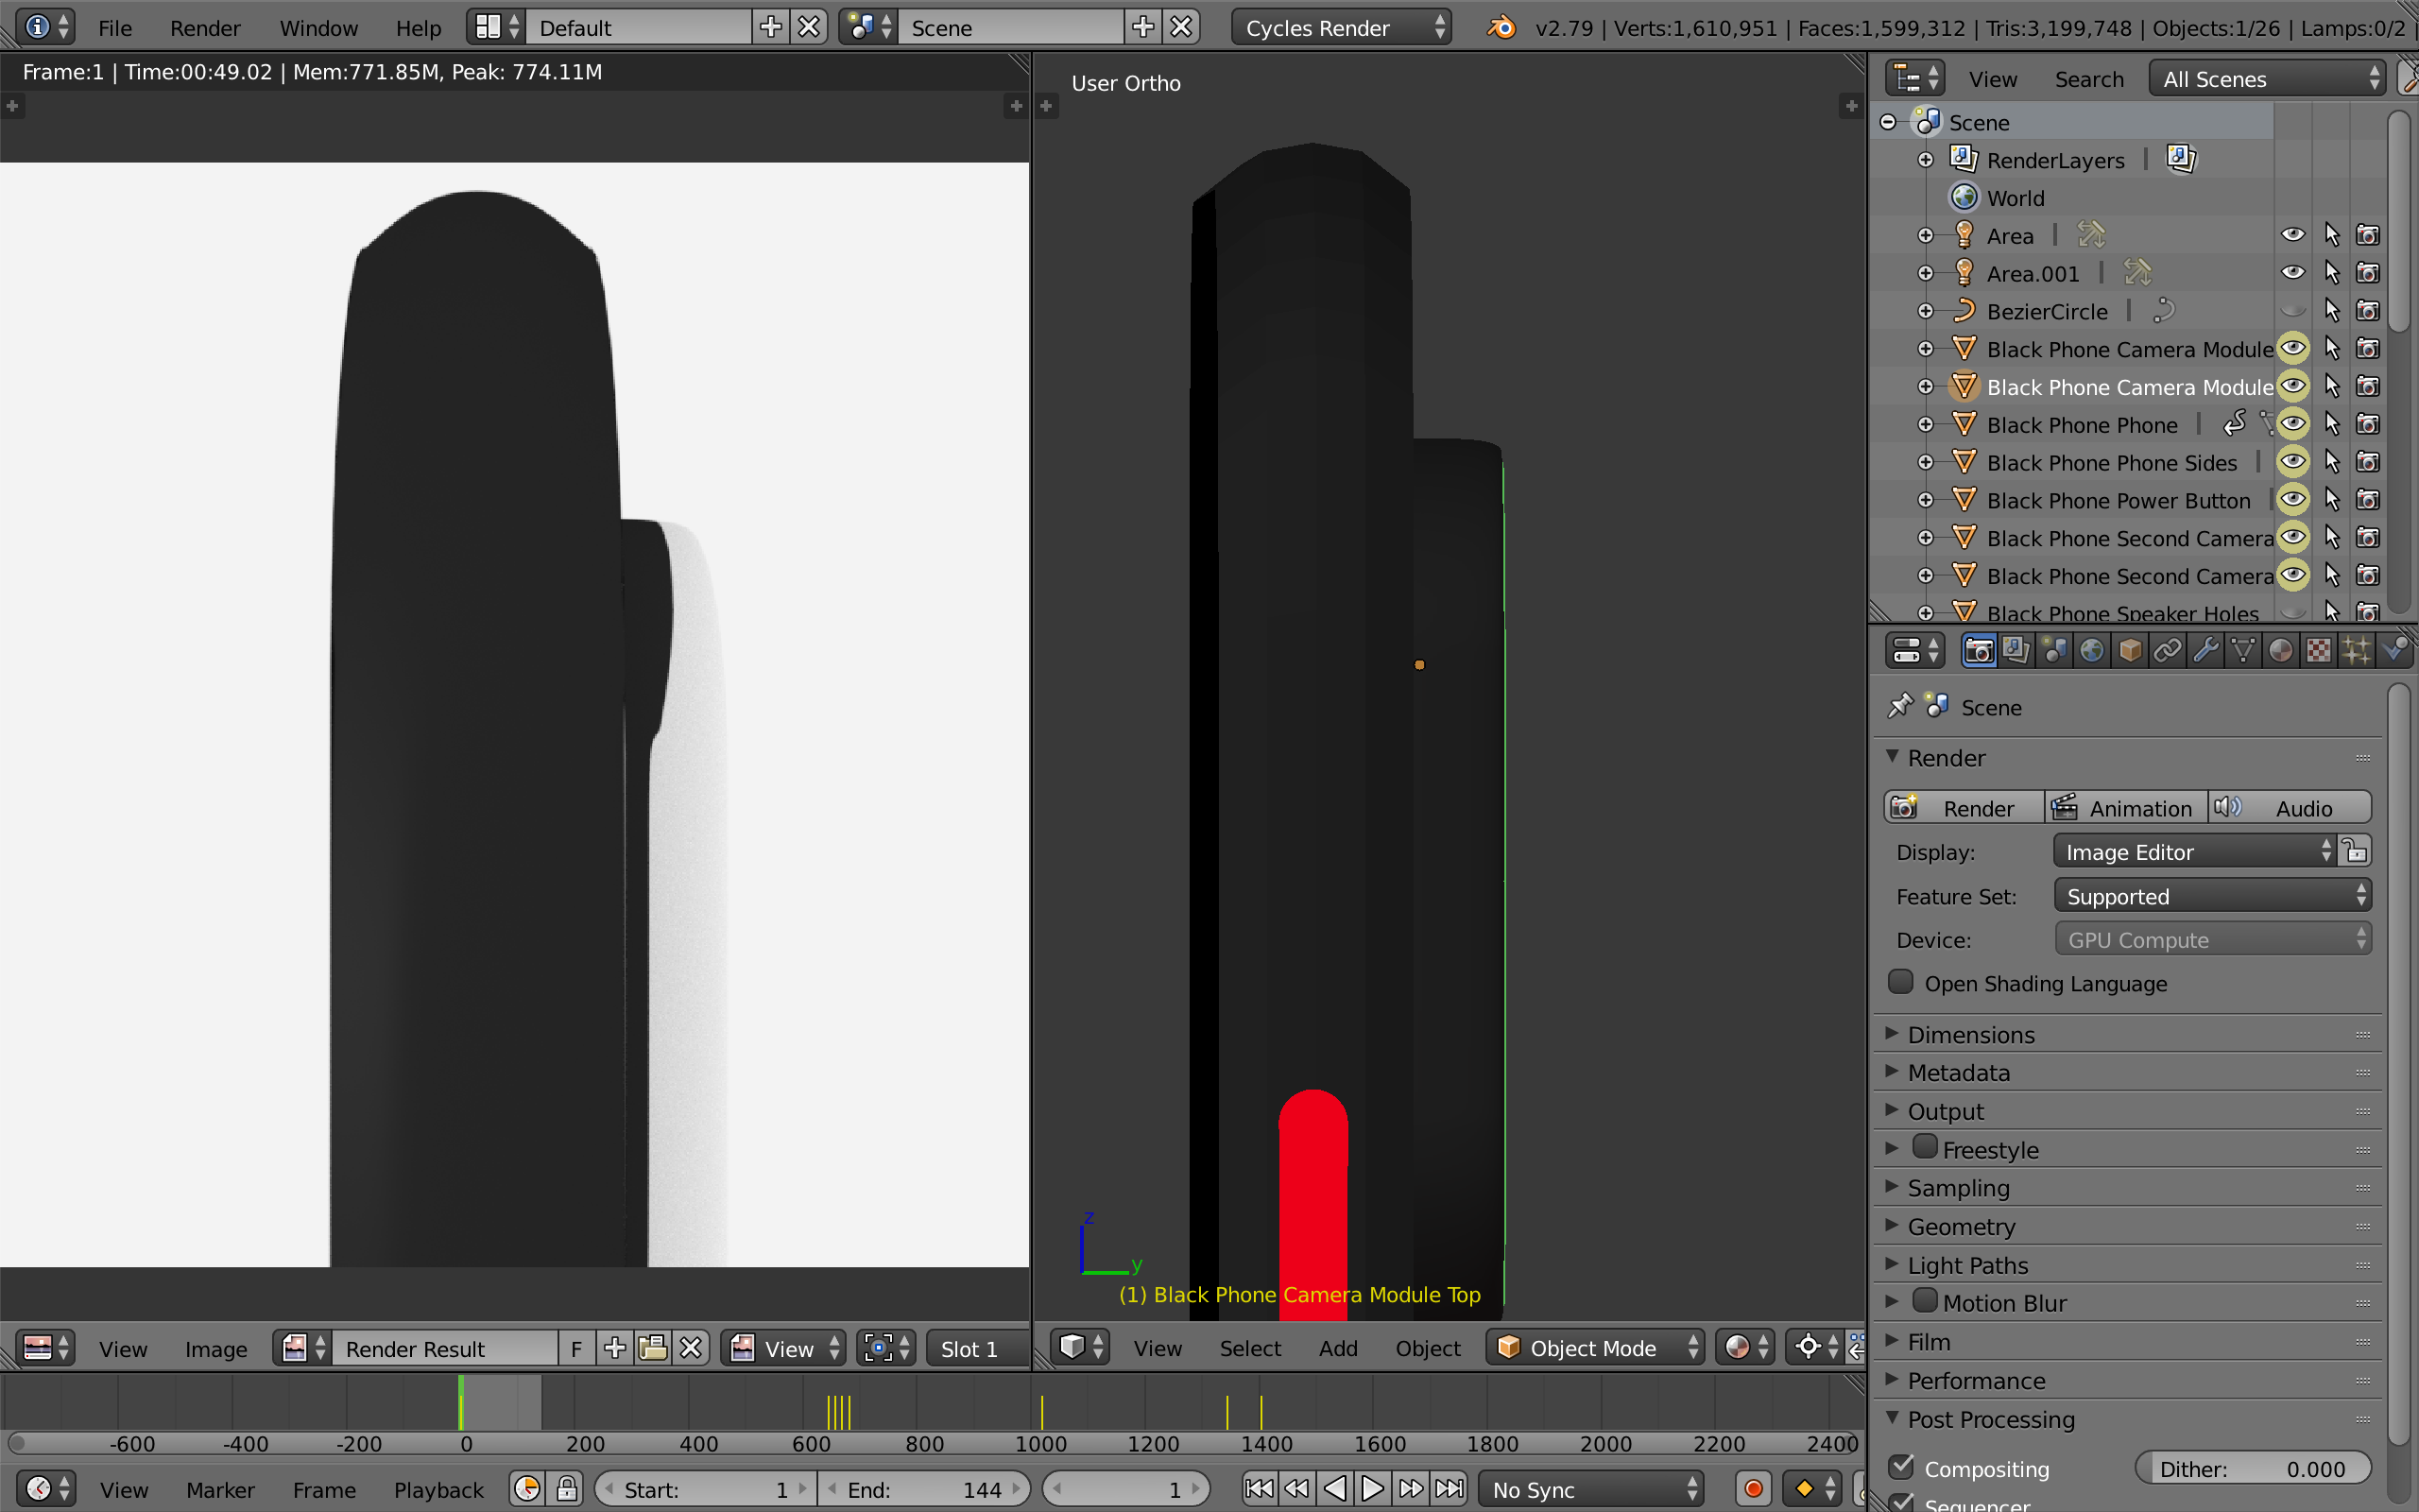2419x1512 pixels.
Task: Open the Cycles Render engine dropdown
Action: click(x=1342, y=27)
